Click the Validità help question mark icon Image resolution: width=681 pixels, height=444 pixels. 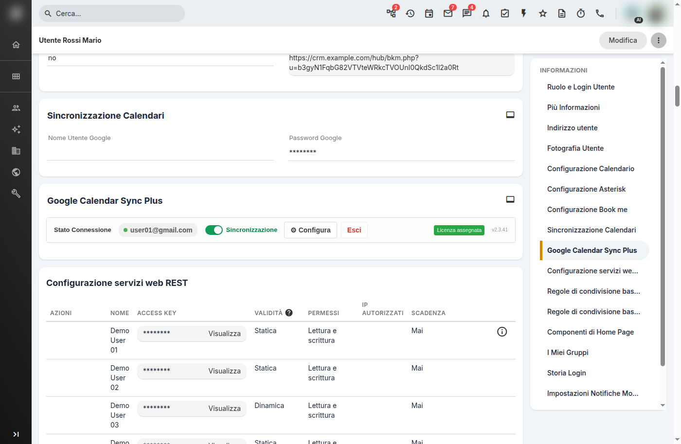point(289,313)
